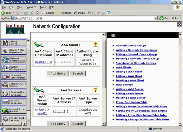The image size is (183, 132).
Task: Open Interface Configuration in the sidebar
Action: 14,77
